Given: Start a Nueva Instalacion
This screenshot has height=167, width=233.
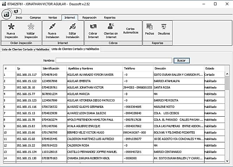Looking at the screenshot, I should [x=52, y=30].
